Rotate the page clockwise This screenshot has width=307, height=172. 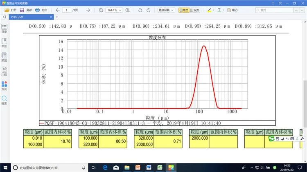point(149,10)
